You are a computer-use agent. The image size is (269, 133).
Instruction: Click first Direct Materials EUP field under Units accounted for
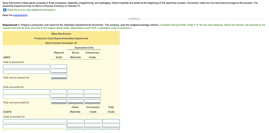pyautogui.click(x=75, y=91)
